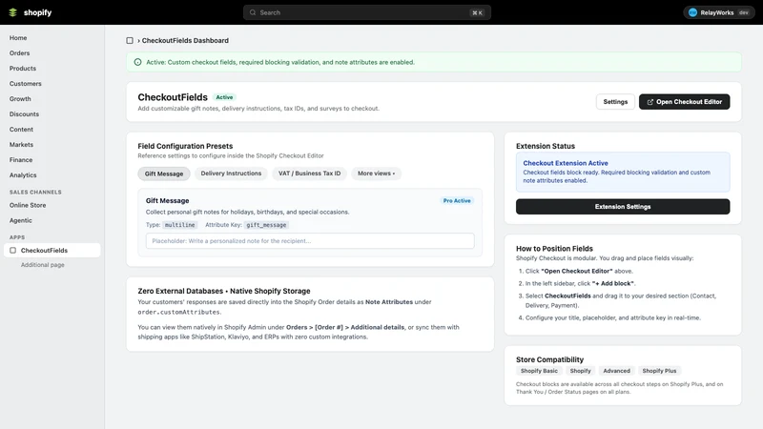
Task: Click the order.customAttributes code text
Action: [x=179, y=313]
